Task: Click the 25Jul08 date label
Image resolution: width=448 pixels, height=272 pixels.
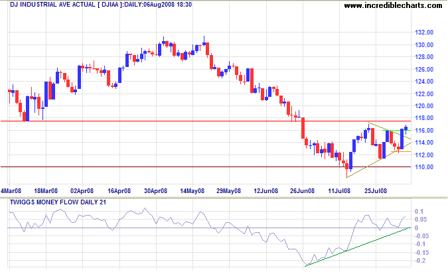Action: click(x=376, y=191)
